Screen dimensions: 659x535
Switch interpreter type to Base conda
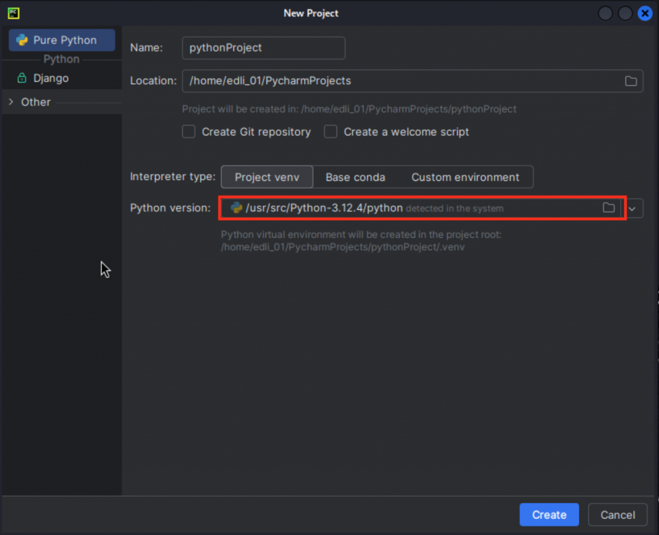tap(355, 177)
